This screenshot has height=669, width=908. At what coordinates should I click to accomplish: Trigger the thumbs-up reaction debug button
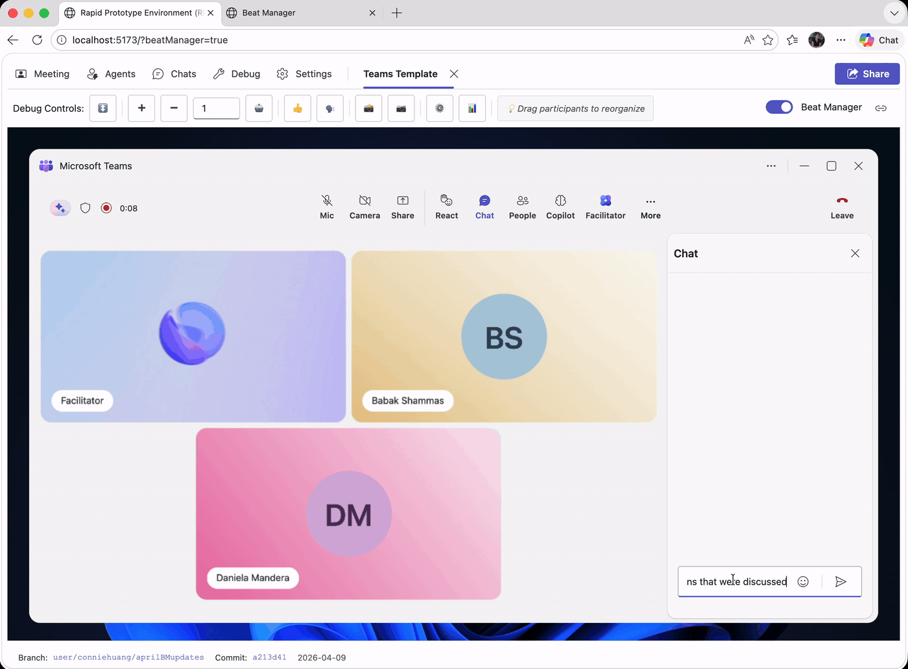point(298,108)
